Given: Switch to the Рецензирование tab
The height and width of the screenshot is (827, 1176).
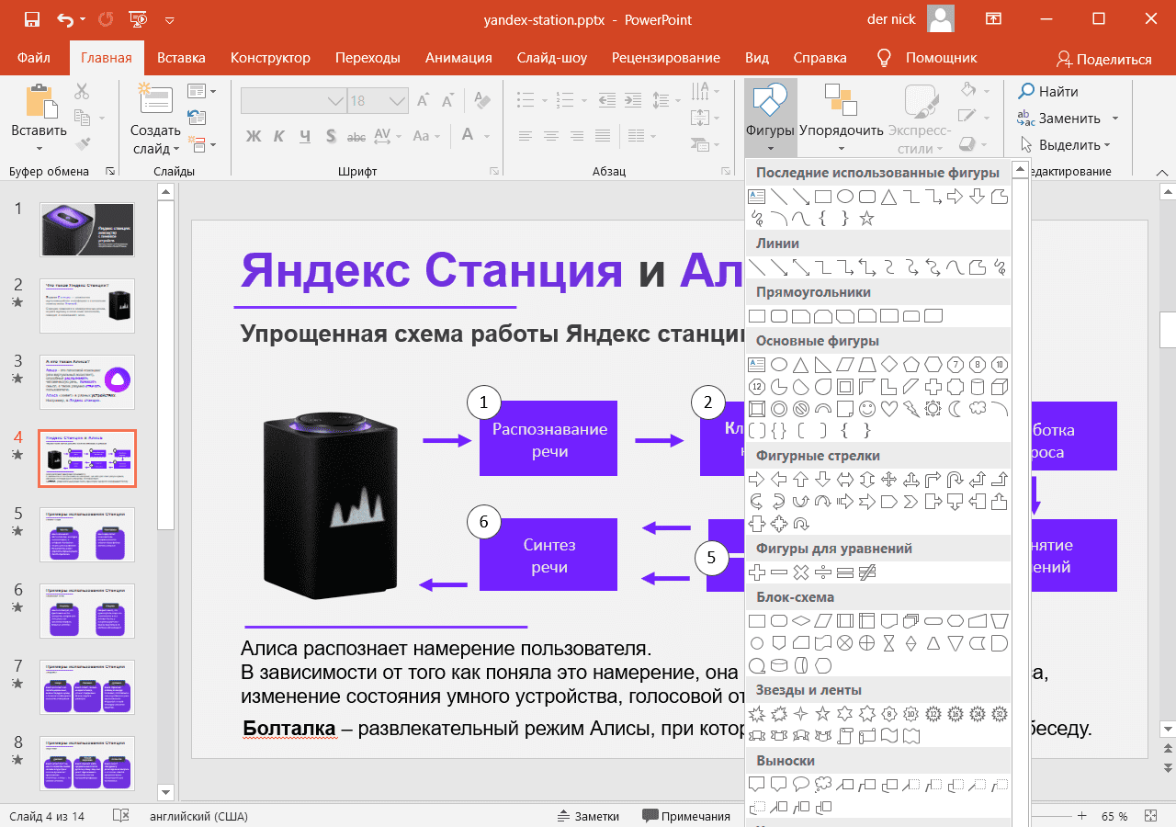Looking at the screenshot, I should pyautogui.click(x=666, y=58).
